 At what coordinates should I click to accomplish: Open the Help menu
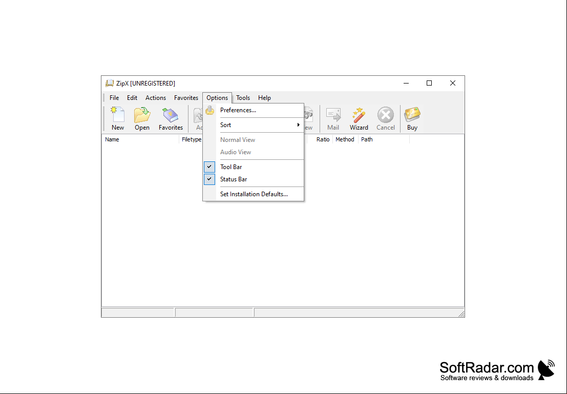pyautogui.click(x=264, y=98)
